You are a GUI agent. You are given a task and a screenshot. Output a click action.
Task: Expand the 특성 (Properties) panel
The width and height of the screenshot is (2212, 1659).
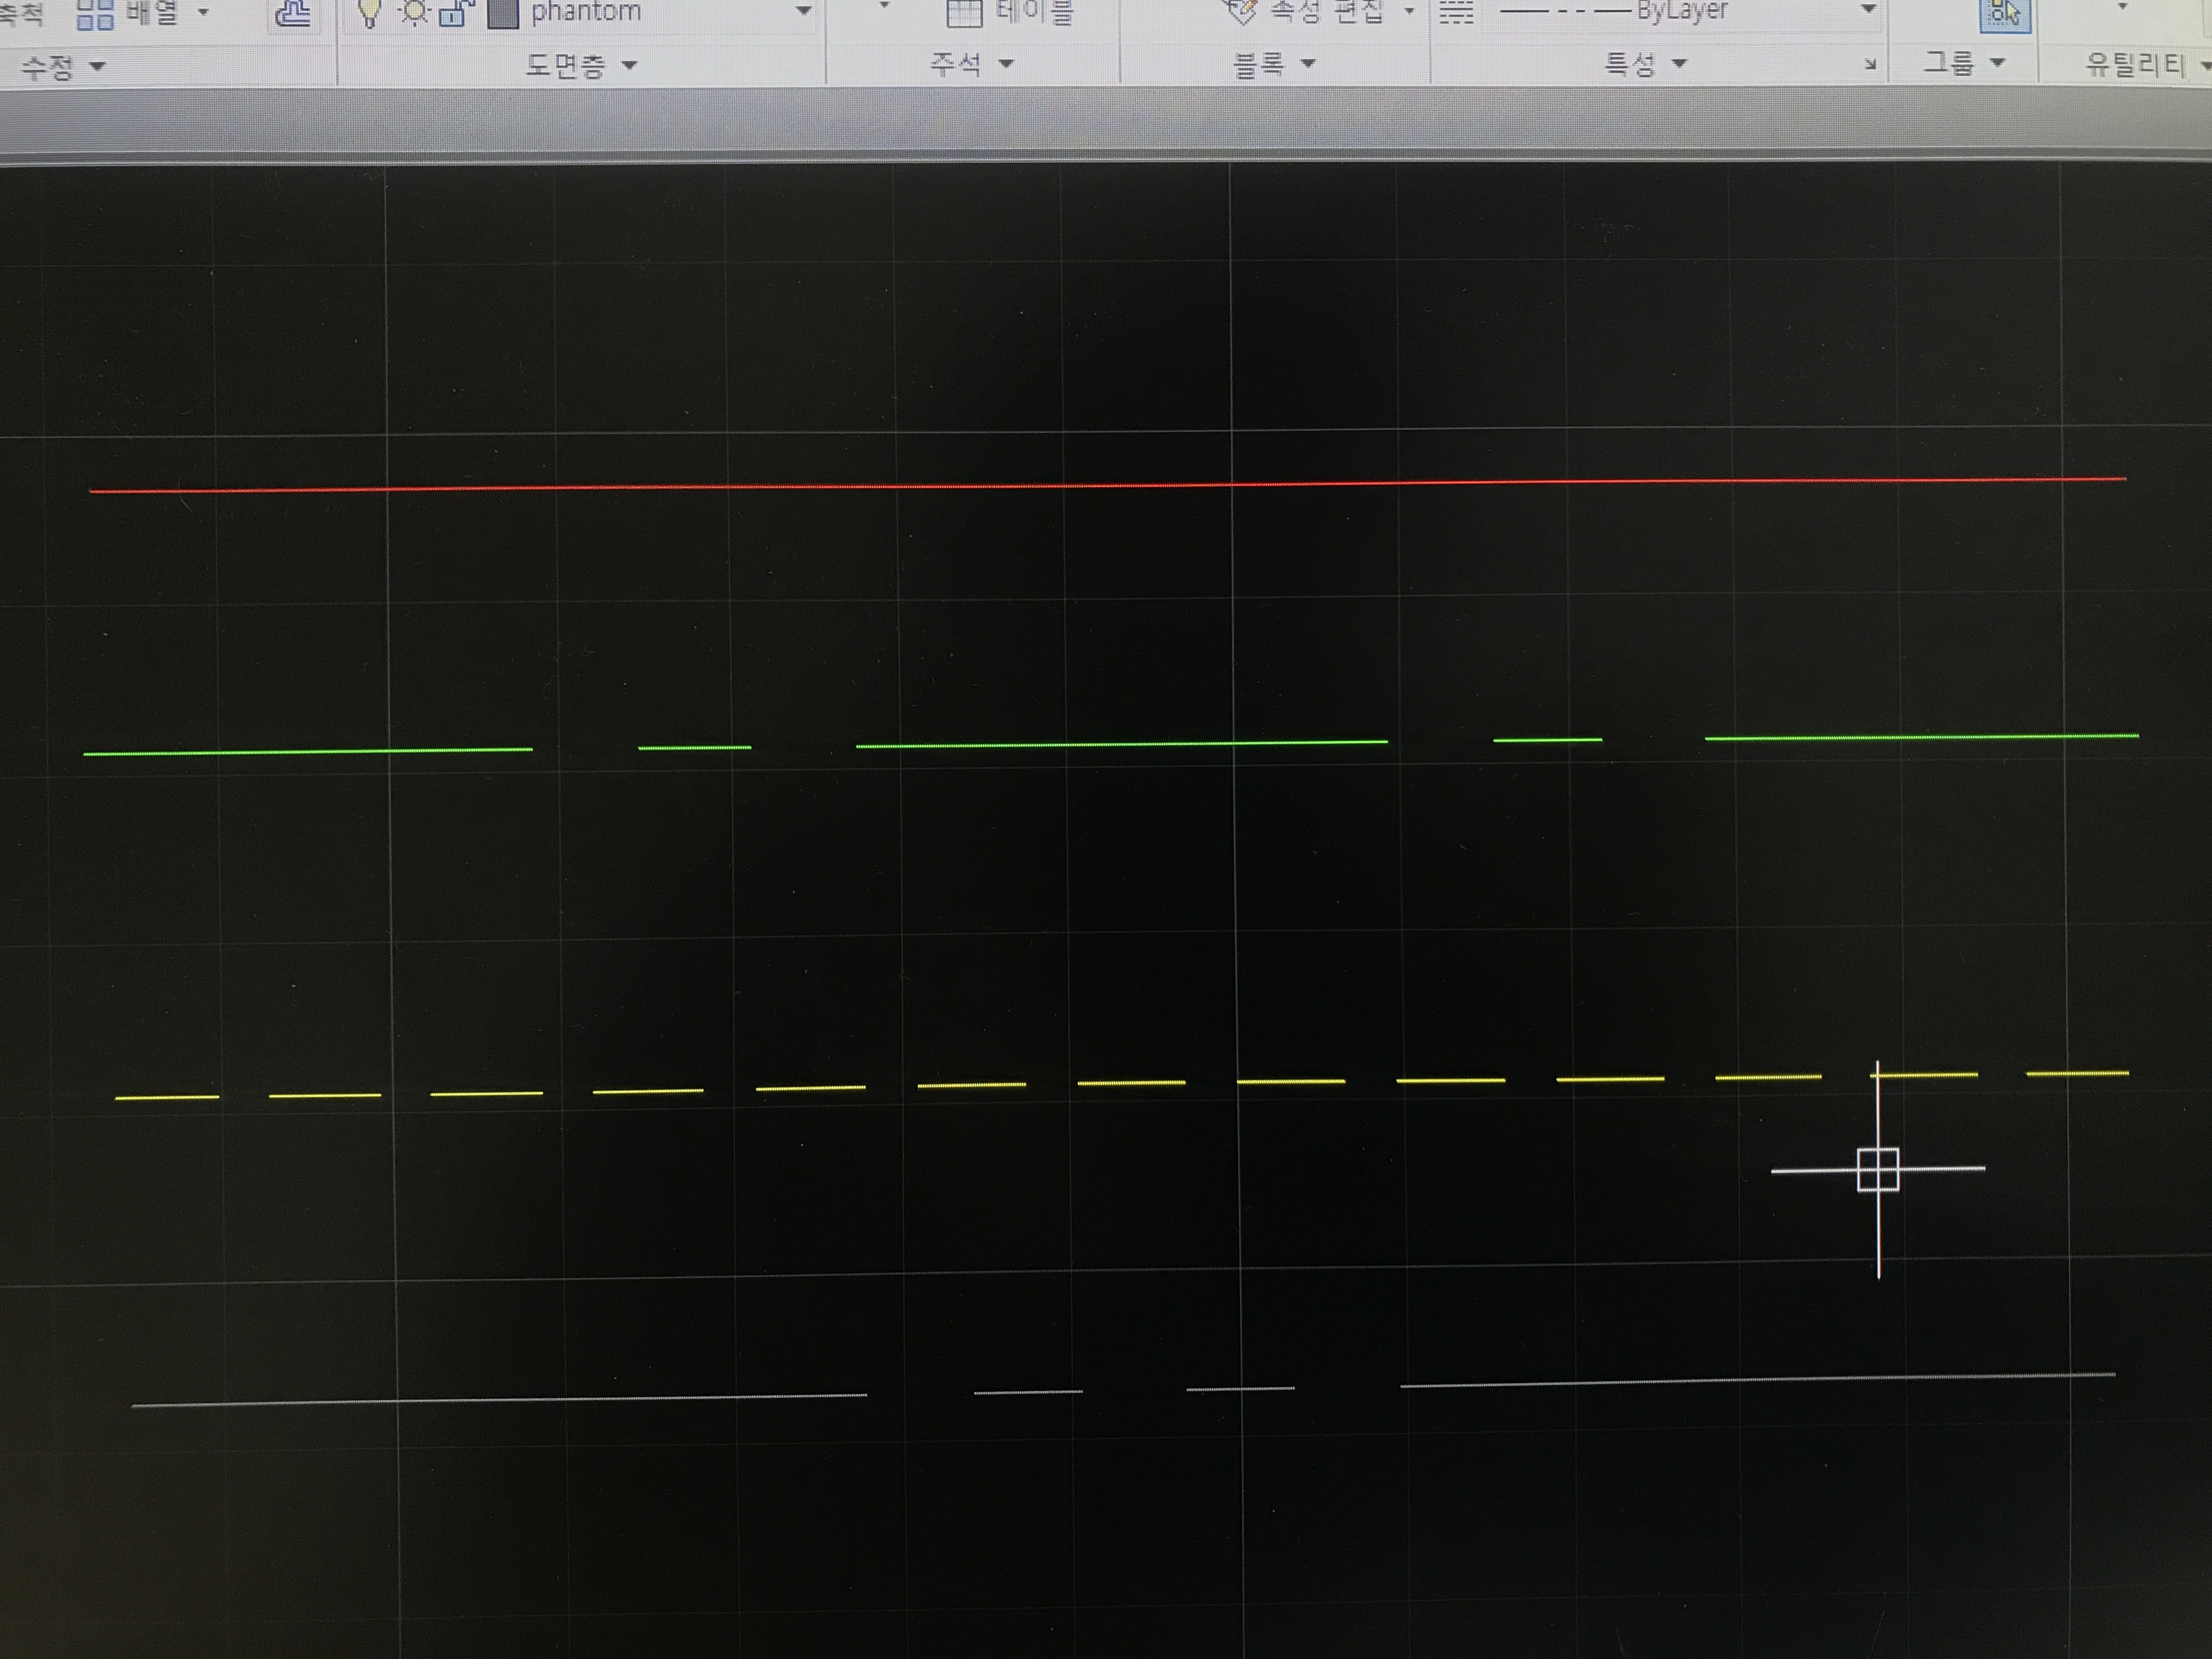1646,64
